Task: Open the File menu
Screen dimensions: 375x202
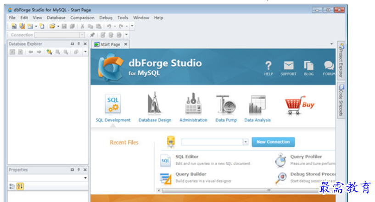Action: (x=12, y=18)
